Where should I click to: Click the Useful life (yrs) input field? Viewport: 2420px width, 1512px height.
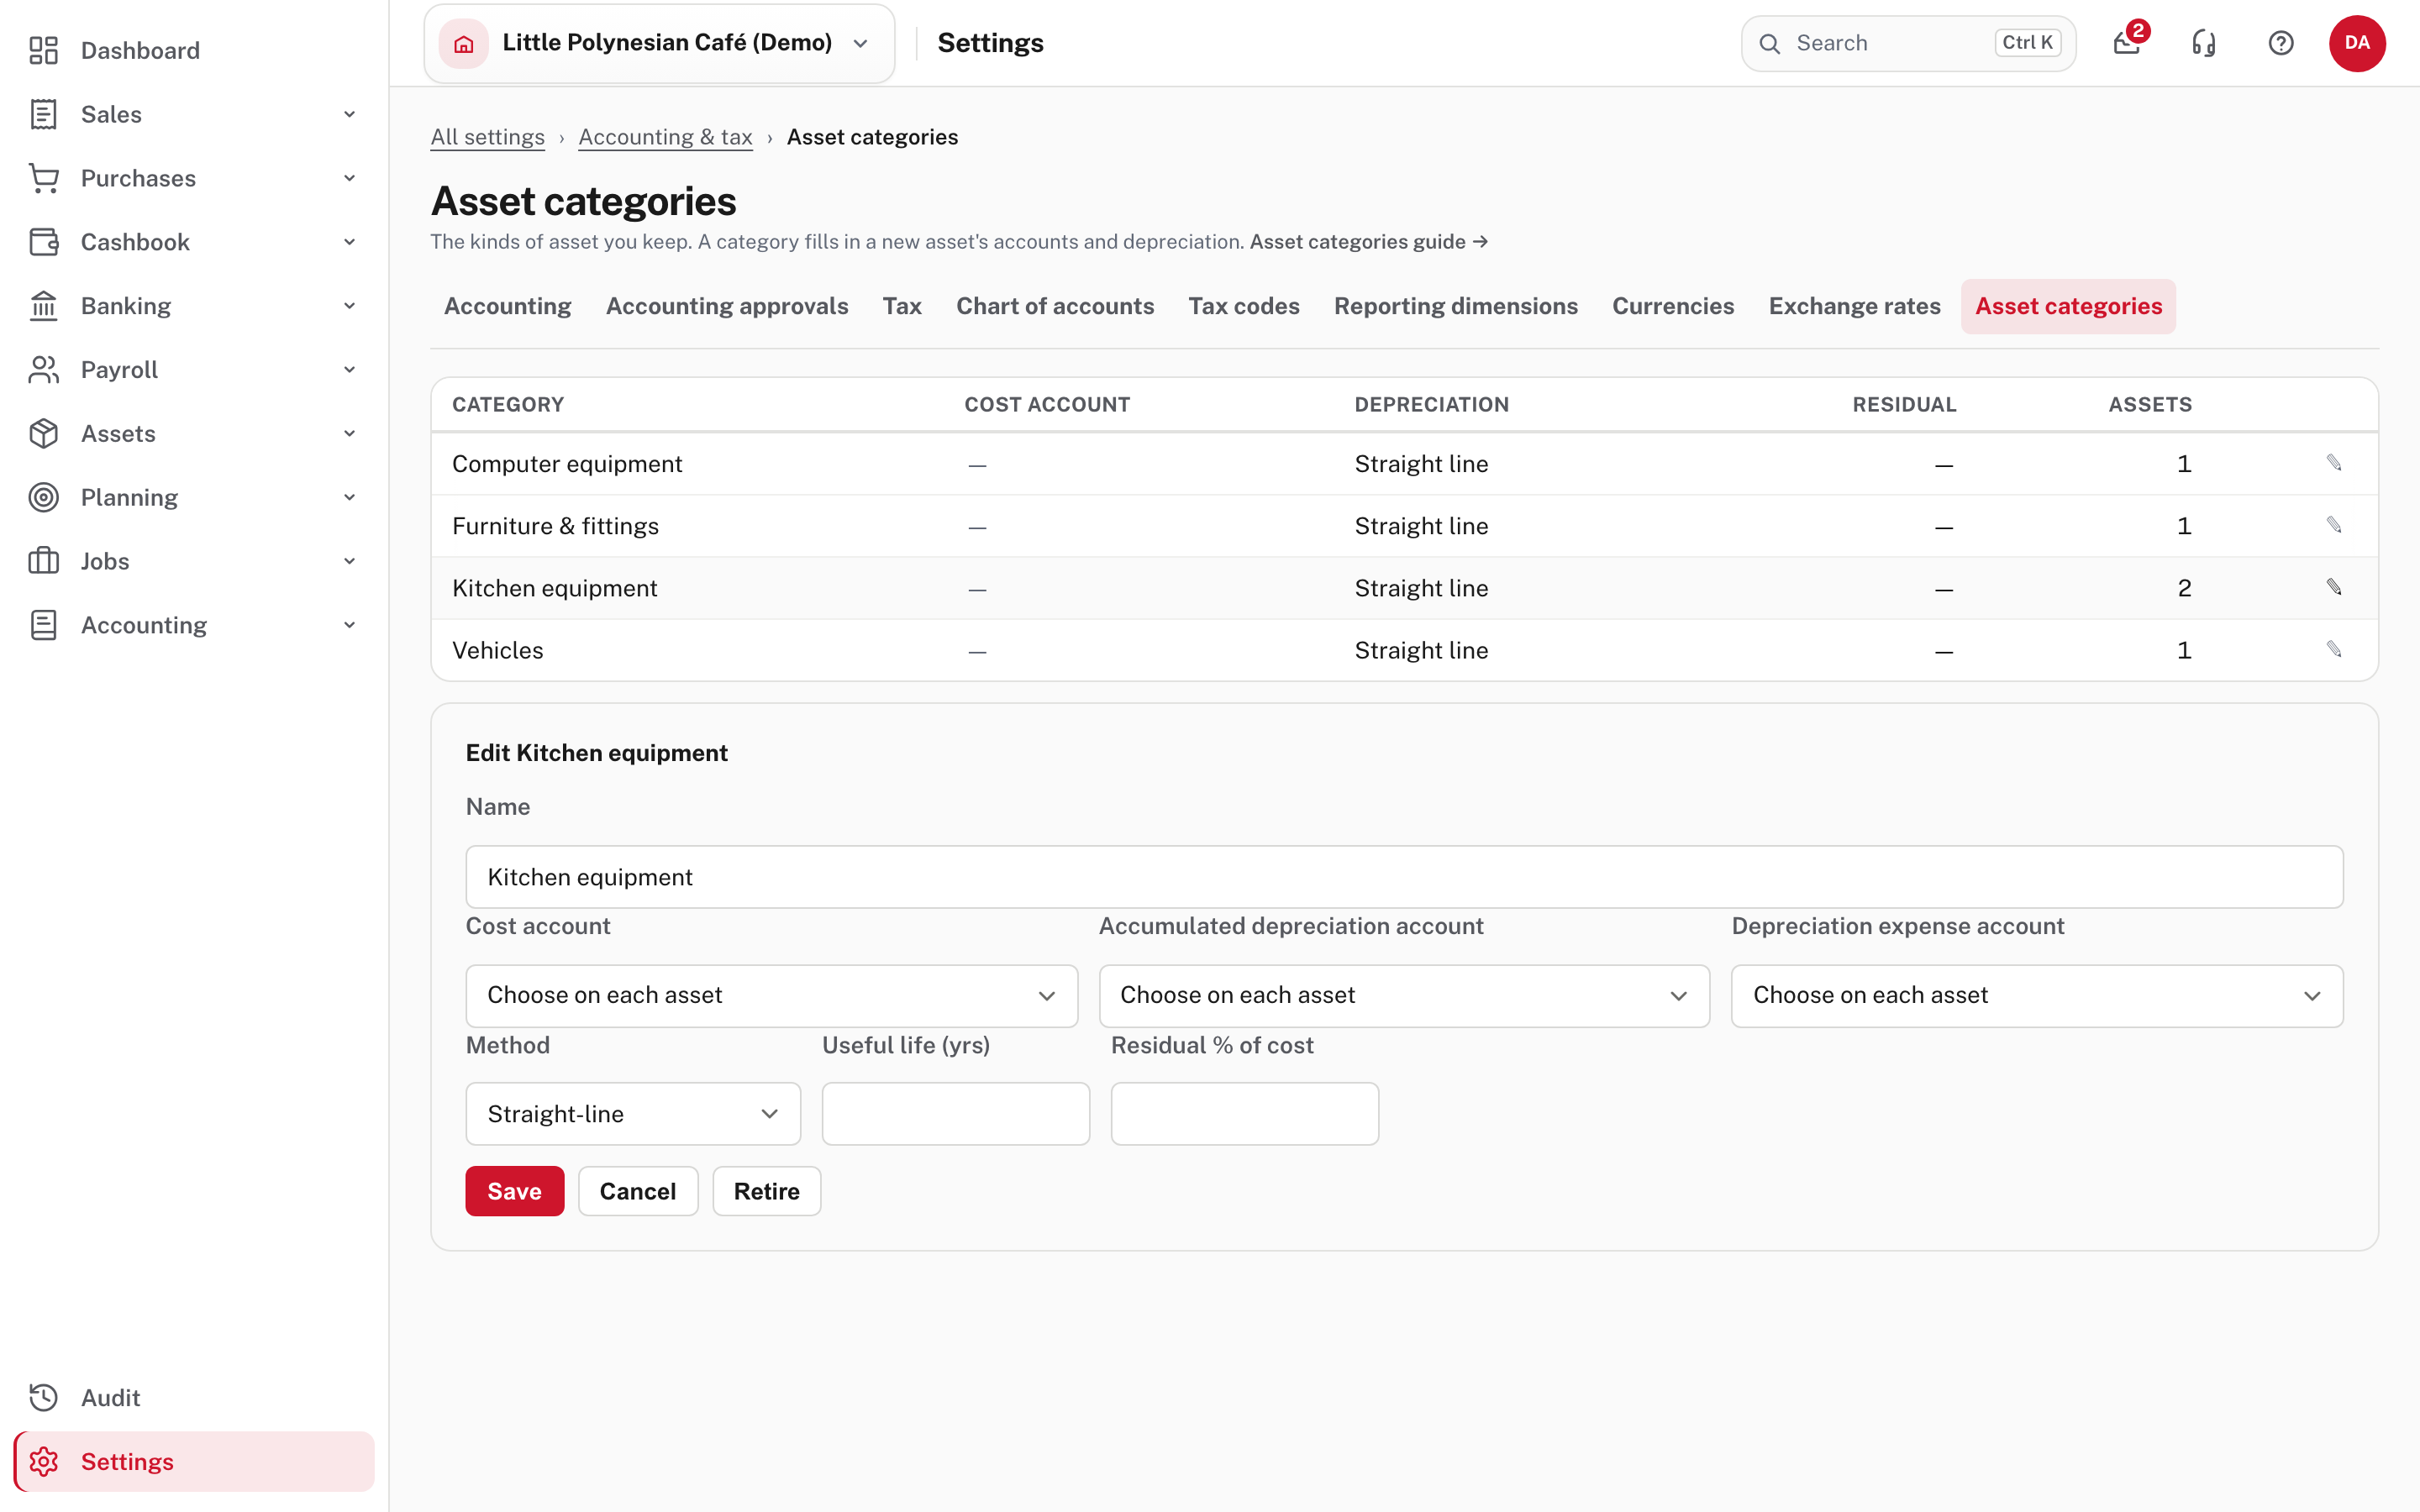pos(955,1113)
